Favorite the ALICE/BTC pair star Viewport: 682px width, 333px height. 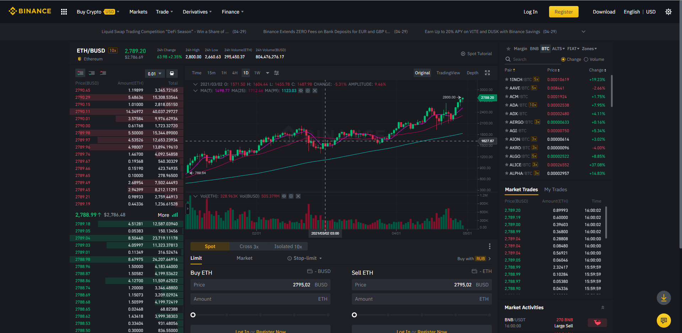coord(506,165)
